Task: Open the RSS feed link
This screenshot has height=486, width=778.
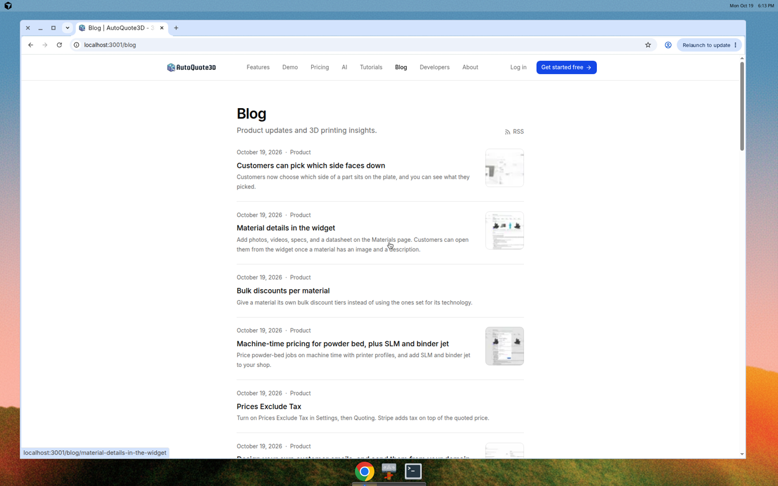Action: pos(514,131)
